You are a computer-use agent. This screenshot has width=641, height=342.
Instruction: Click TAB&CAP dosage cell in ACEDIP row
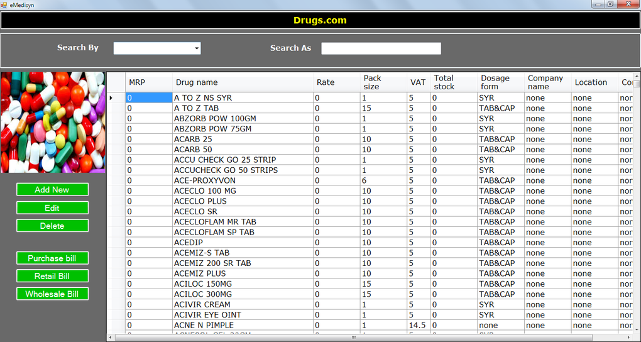(501, 242)
